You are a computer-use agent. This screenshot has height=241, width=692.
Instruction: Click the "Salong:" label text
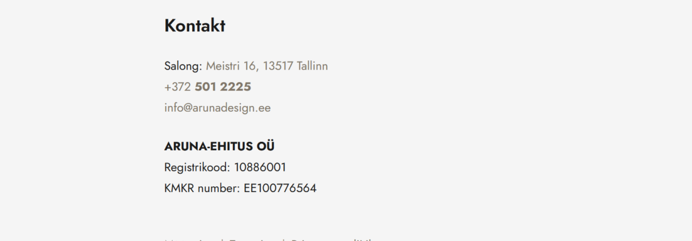click(x=183, y=66)
